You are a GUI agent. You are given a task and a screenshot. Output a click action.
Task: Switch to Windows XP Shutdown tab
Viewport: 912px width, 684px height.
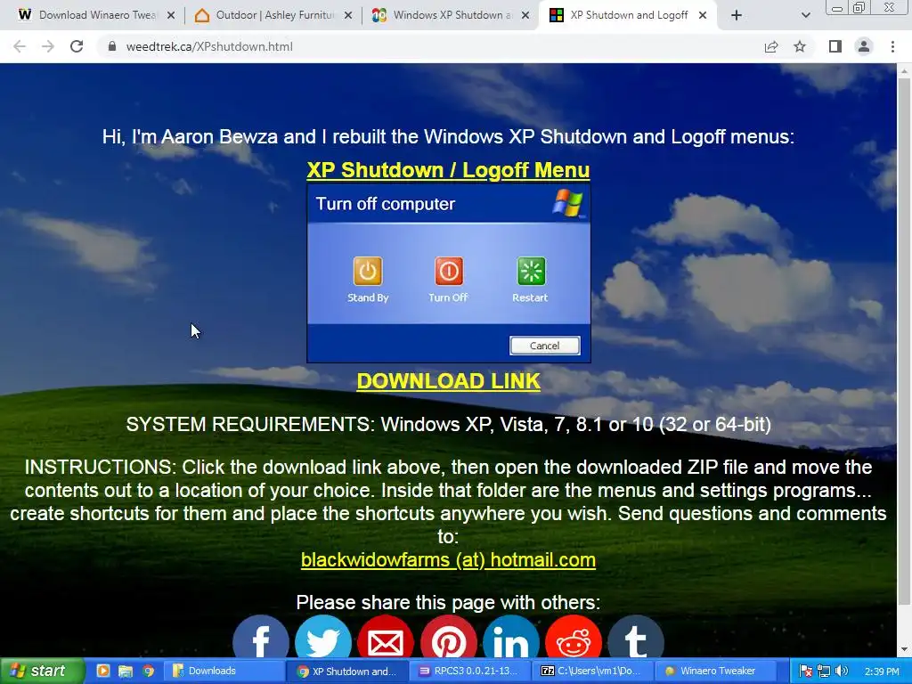point(449,15)
